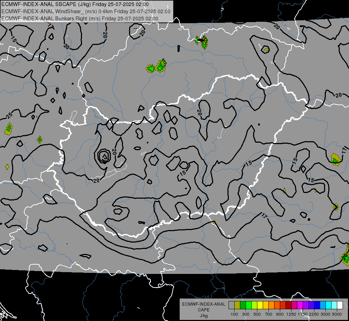The image size is (349, 321).
Task: Select the dark red legend swatch
Action: tap(288, 305)
